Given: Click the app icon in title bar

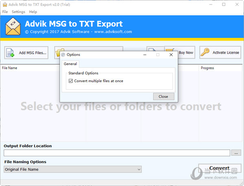Looking at the screenshot, I should pos(5,4).
